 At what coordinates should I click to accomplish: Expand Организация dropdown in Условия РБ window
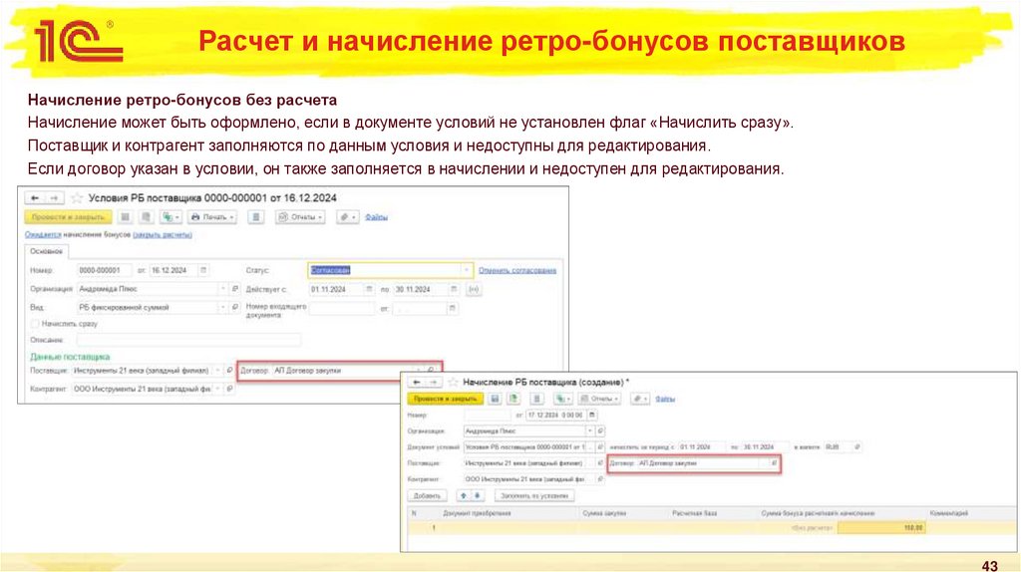pos(222,288)
